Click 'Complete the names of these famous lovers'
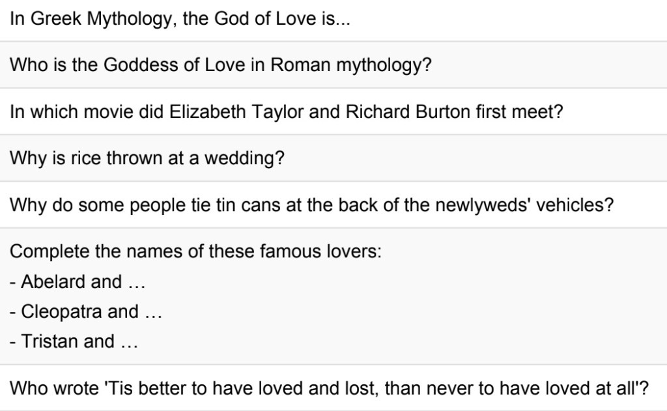 [195, 251]
